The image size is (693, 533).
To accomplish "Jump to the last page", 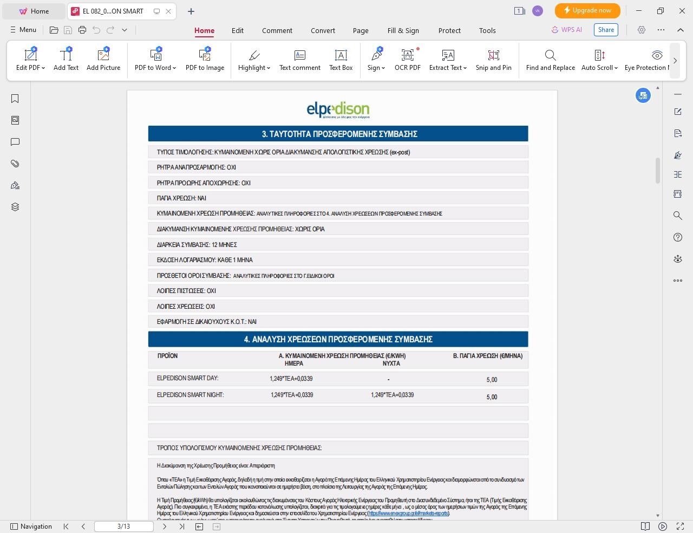I will [181, 526].
